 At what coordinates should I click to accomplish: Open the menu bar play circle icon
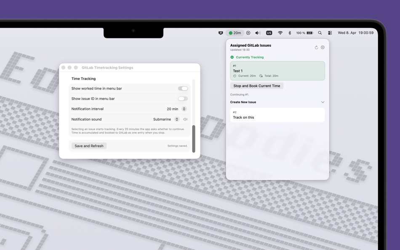(x=248, y=33)
